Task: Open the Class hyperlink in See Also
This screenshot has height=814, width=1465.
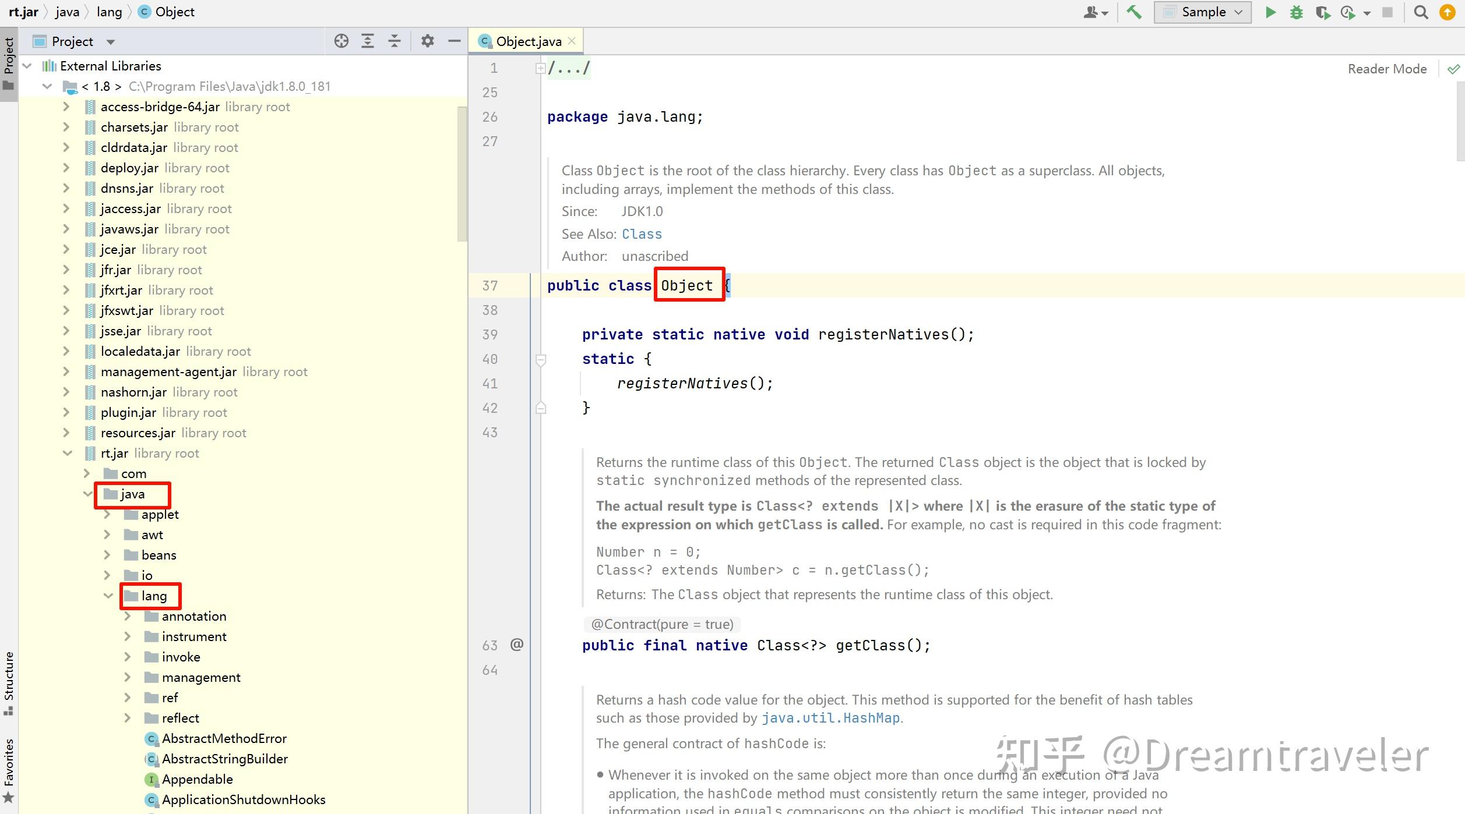Action: [642, 233]
